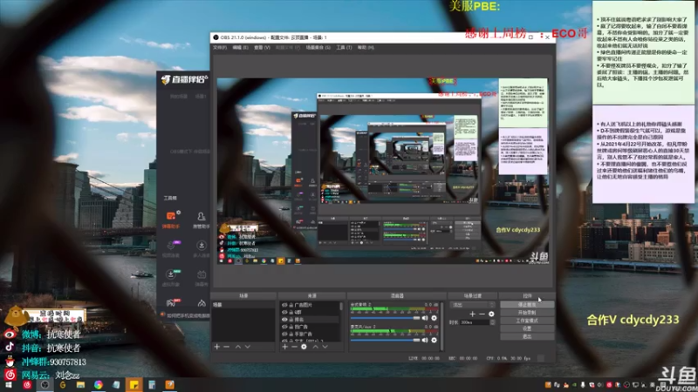Toggle visibility of the 挡广告 source
The height and width of the screenshot is (392, 698).
pyautogui.click(x=284, y=327)
